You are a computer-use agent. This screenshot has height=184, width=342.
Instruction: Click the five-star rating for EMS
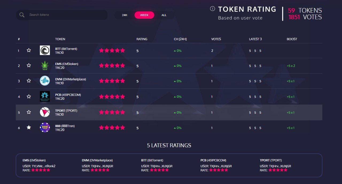click(x=112, y=66)
